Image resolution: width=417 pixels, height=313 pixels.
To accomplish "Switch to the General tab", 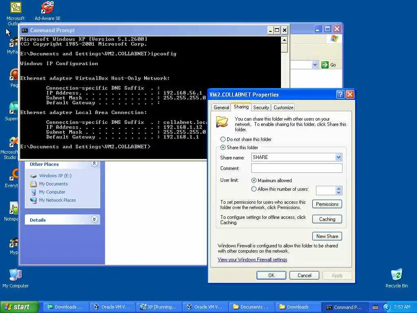I will pyautogui.click(x=221, y=108).
